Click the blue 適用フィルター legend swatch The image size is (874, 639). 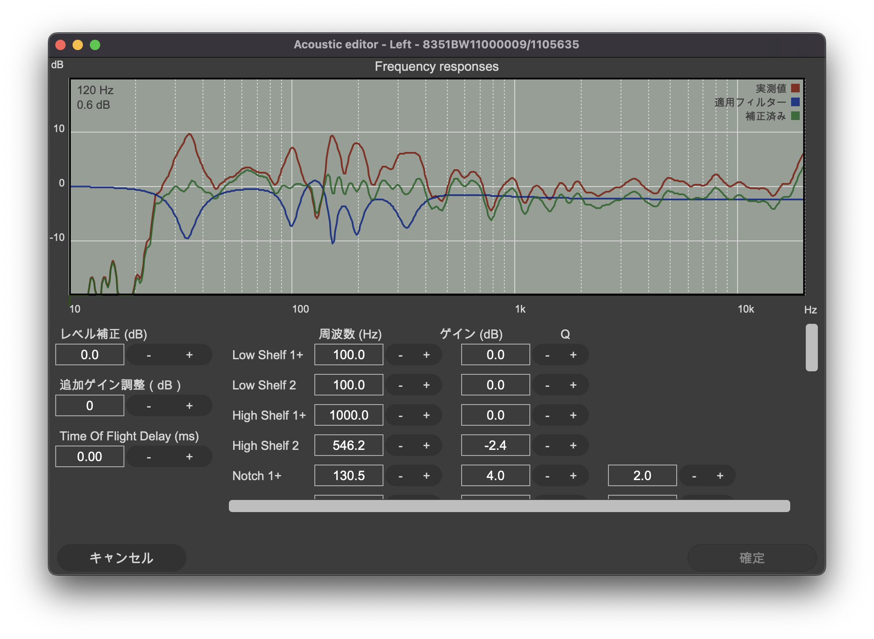pyautogui.click(x=795, y=102)
